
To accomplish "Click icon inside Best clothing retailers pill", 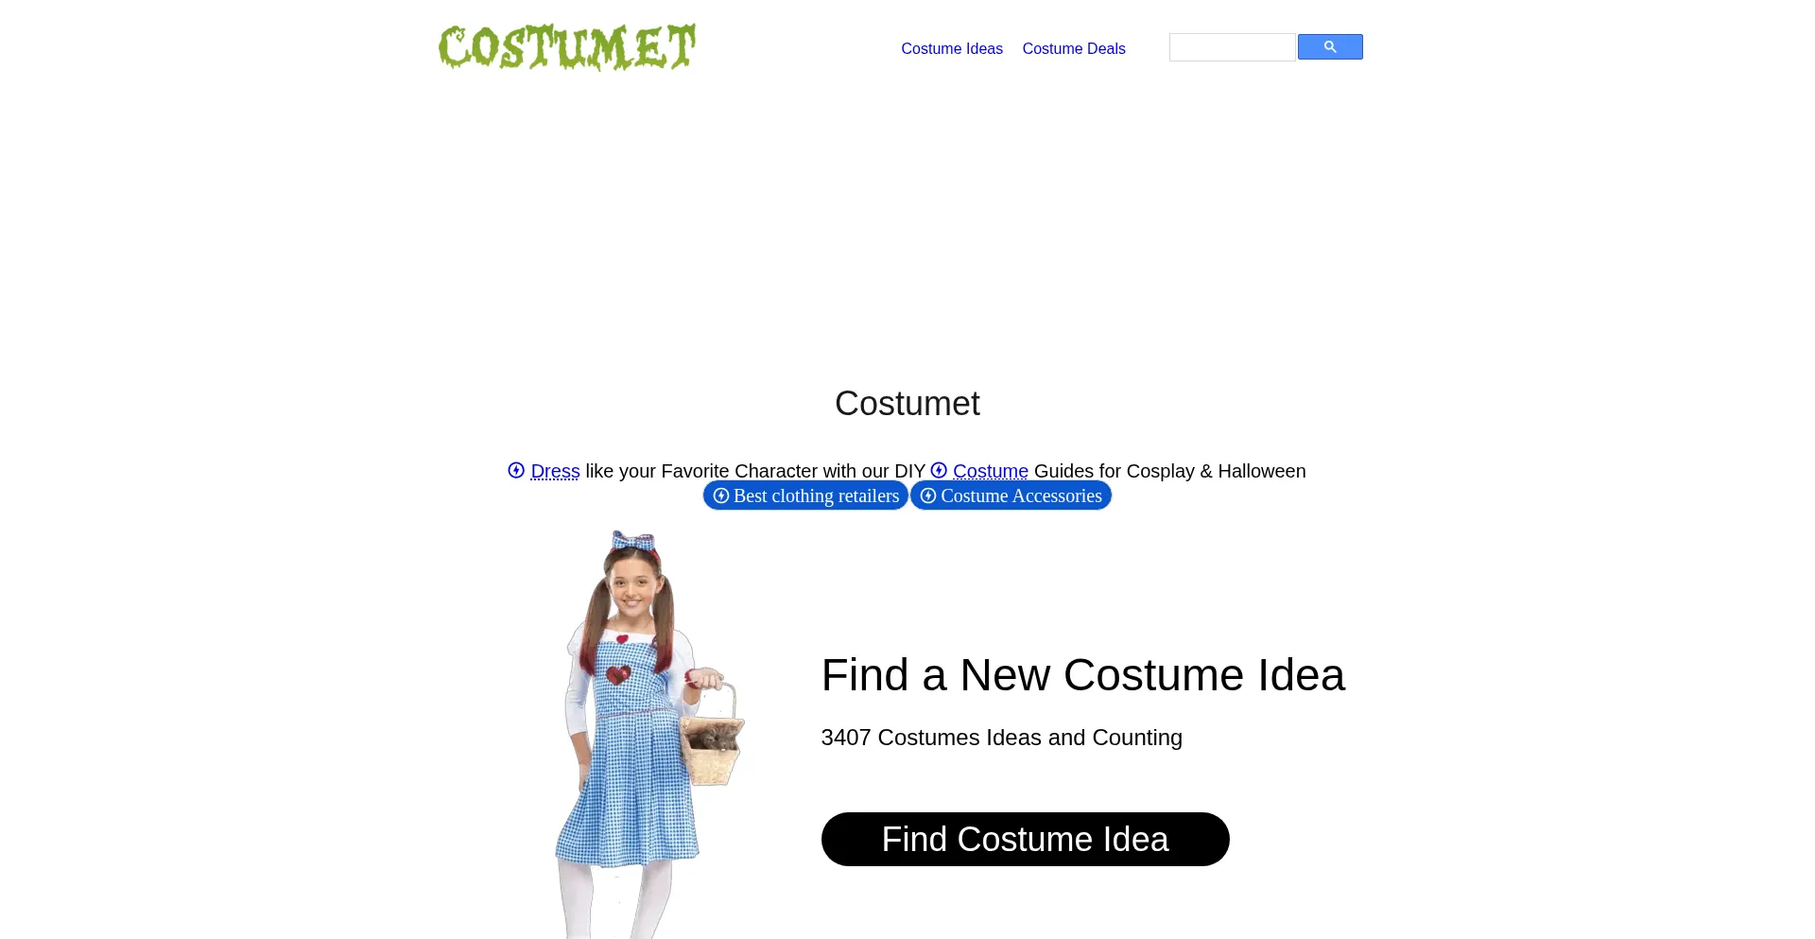I will click(x=721, y=496).
